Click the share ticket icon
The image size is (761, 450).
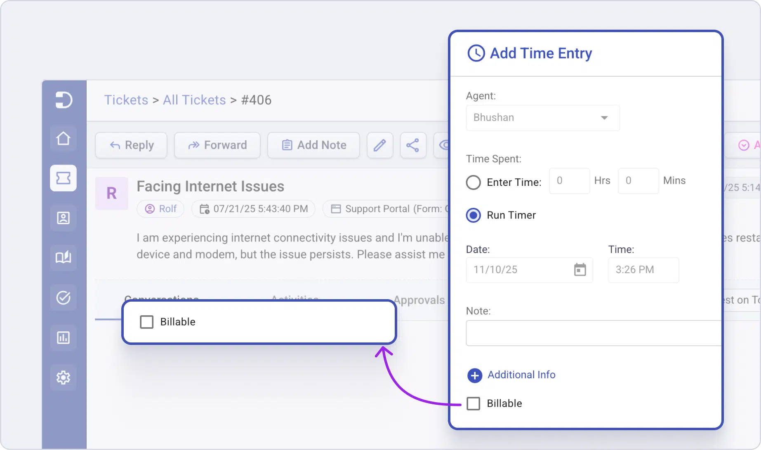pos(413,145)
